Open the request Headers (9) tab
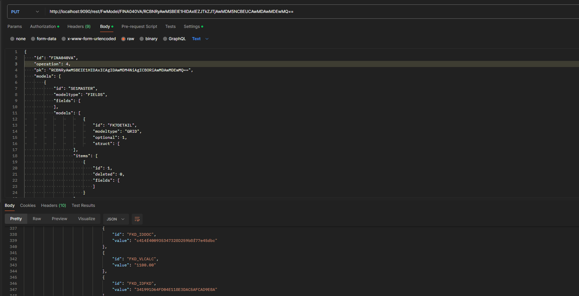Viewport: 579px width, 296px height. pos(79,27)
